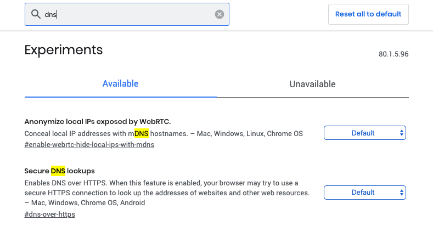Viewport: 433px width, 243px height.
Task: Click the version number 80.1.5.96
Action: 393,54
